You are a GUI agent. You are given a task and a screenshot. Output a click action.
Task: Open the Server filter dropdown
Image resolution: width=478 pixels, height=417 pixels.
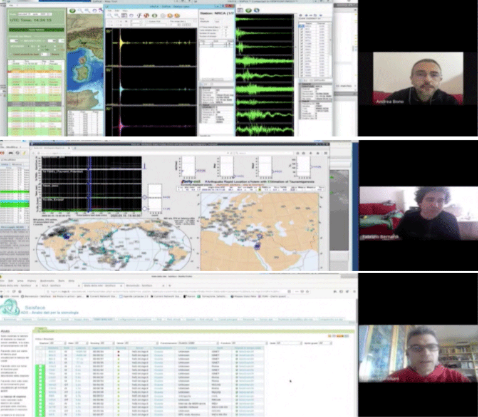[141, 343]
